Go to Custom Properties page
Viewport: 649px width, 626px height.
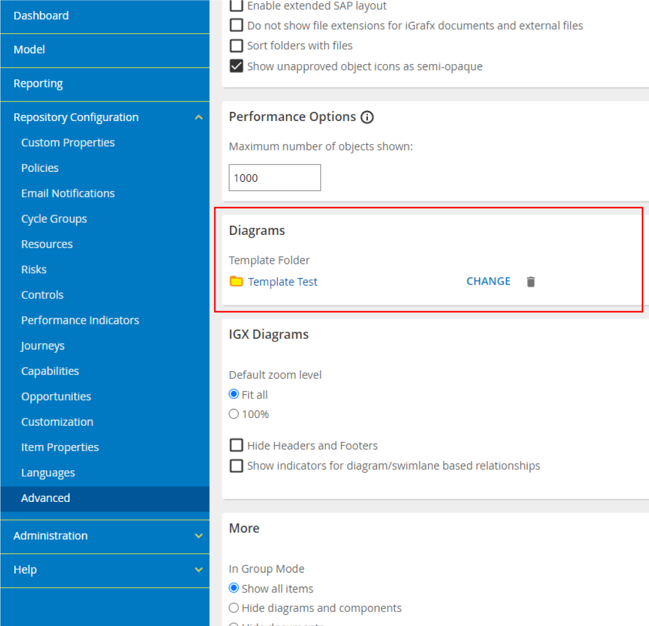coord(68,143)
